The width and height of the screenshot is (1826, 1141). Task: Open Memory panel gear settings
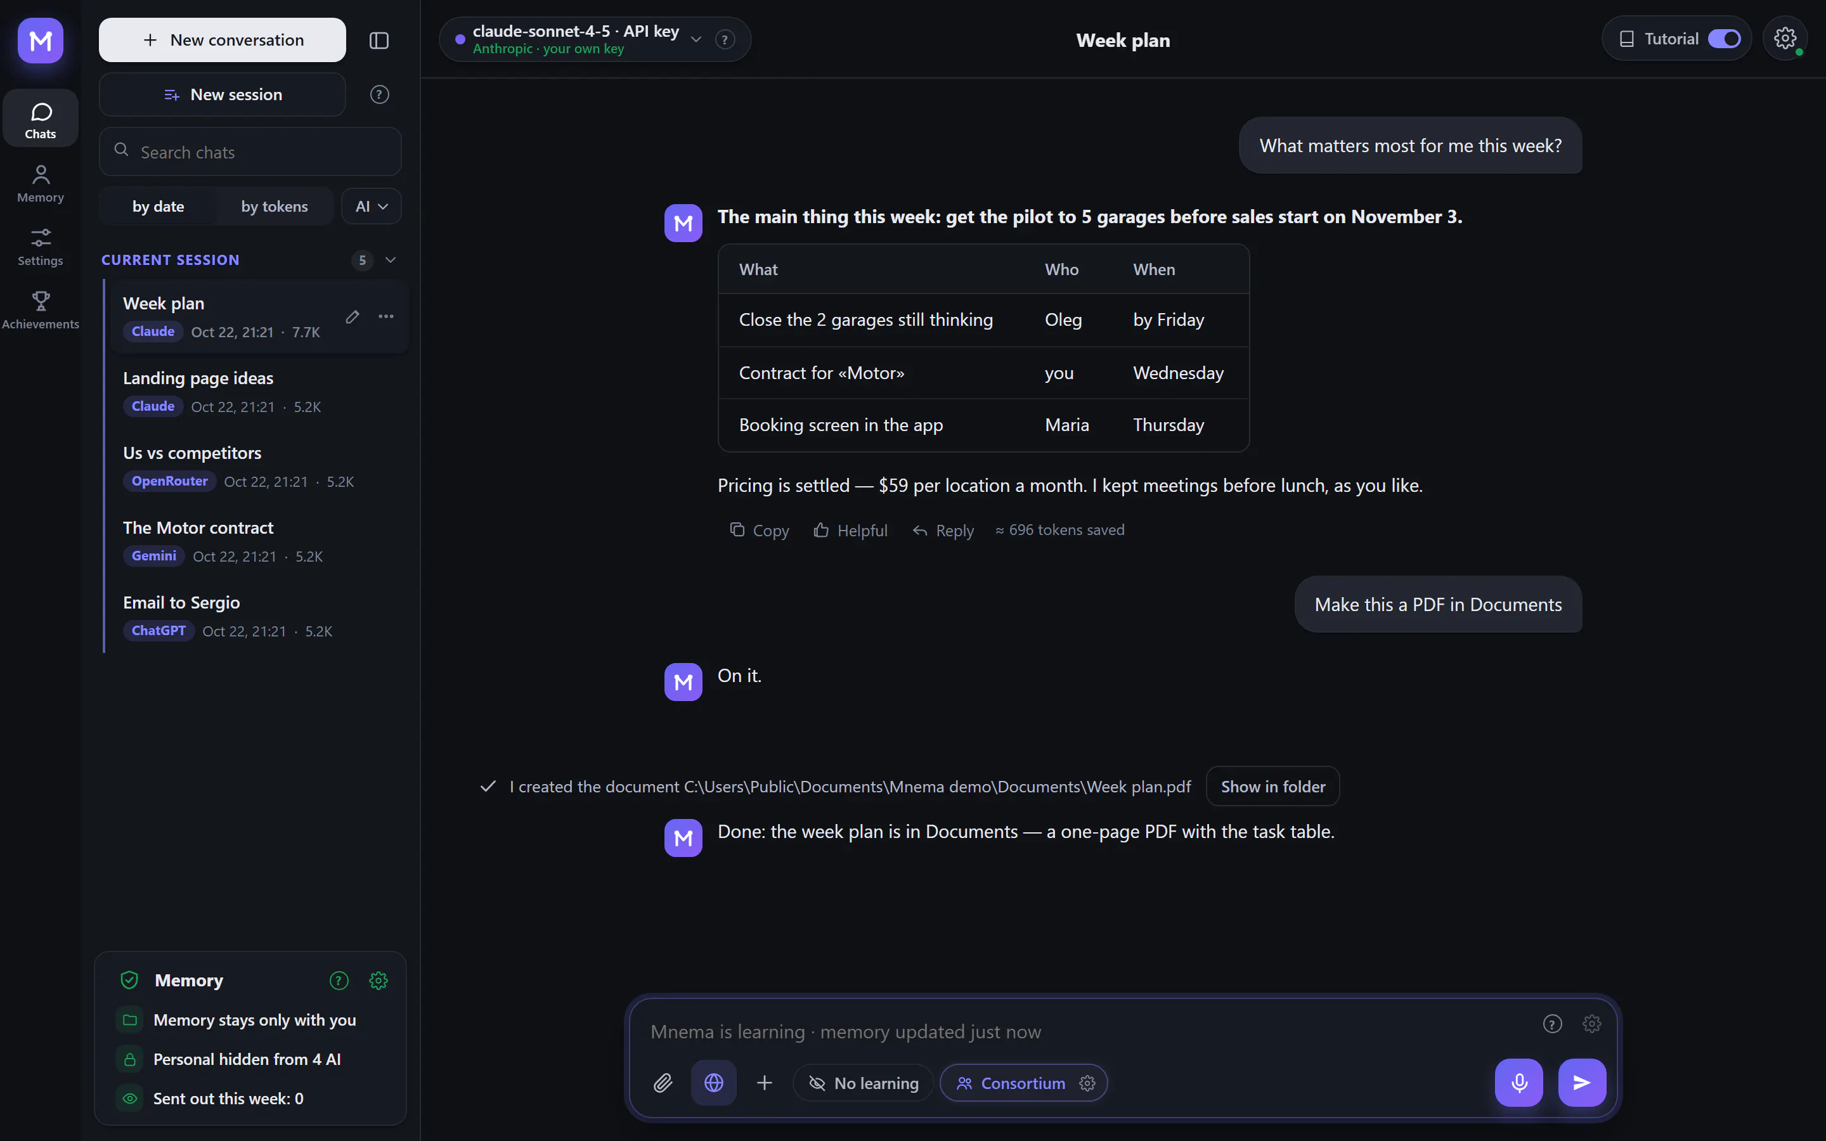(x=378, y=980)
